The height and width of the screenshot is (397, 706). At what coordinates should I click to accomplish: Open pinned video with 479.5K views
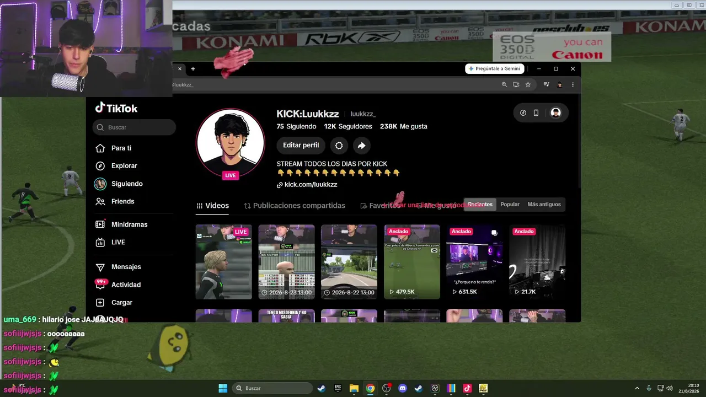[x=412, y=262]
